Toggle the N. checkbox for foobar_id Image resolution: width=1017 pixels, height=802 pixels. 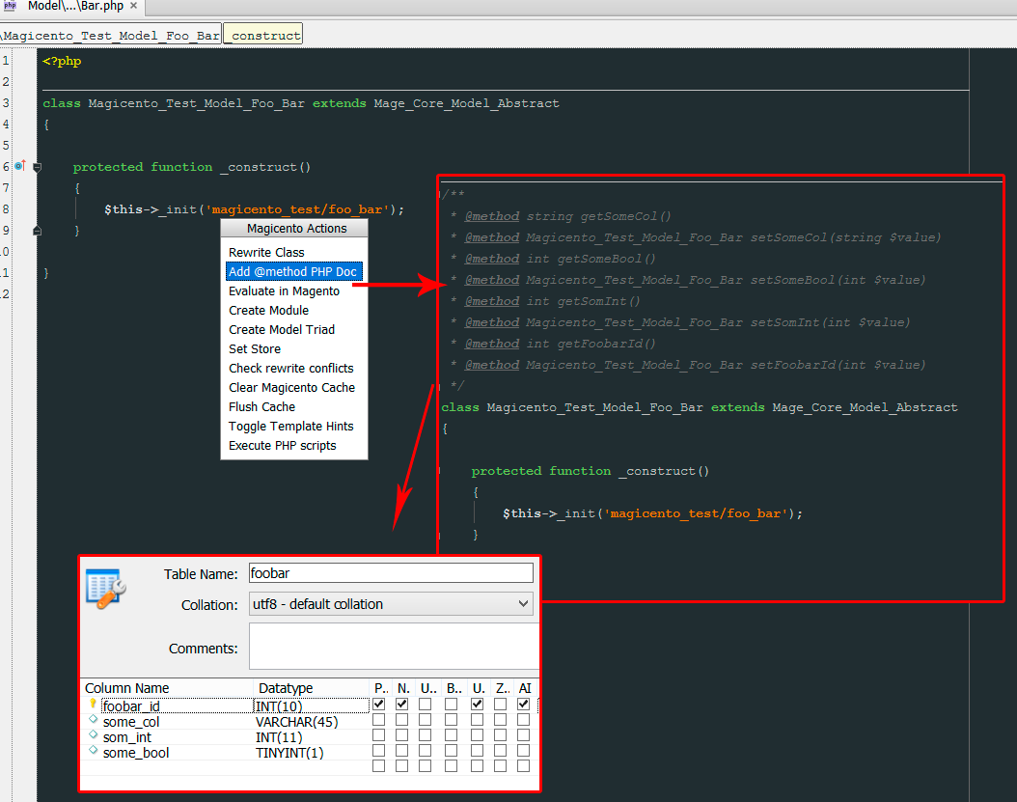pyautogui.click(x=402, y=704)
